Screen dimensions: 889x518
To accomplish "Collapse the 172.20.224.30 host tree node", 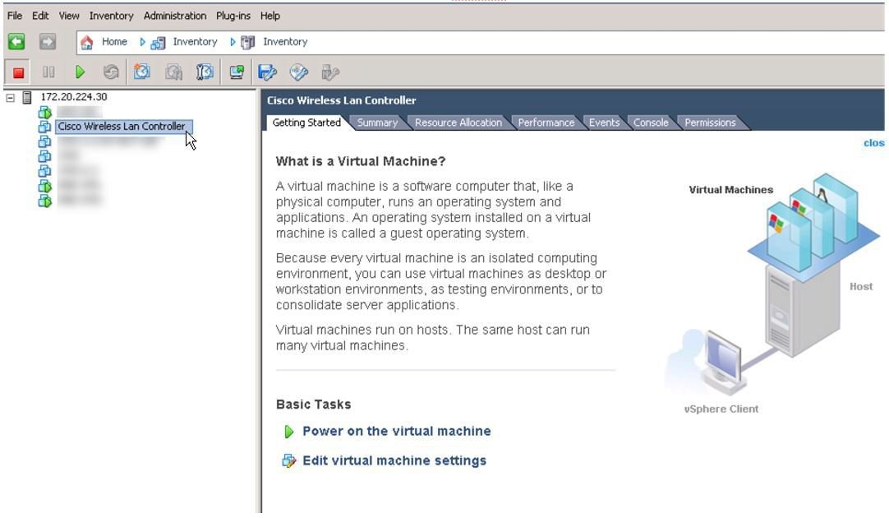I will tap(10, 98).
